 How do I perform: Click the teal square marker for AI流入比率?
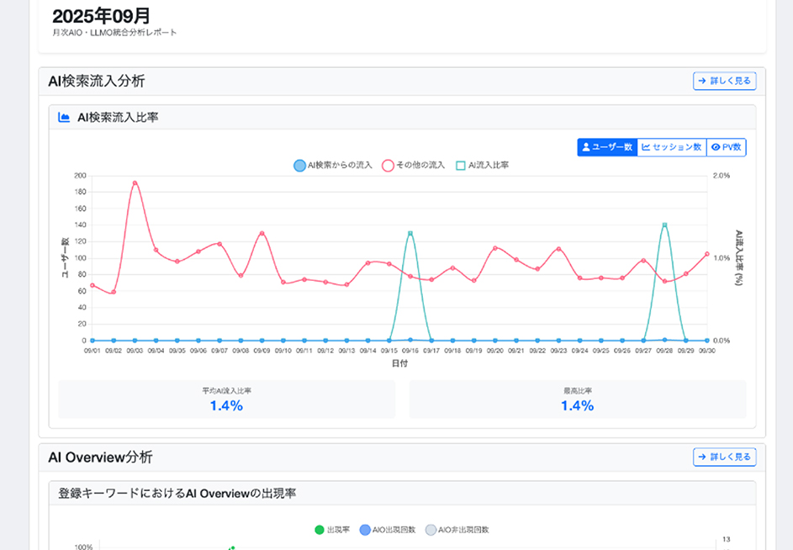pyautogui.click(x=461, y=165)
